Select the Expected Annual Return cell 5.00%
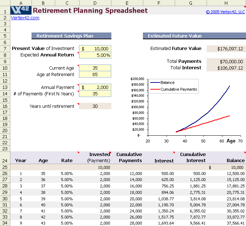Image resolution: width=246 pixels, height=226 pixels. (x=95, y=55)
